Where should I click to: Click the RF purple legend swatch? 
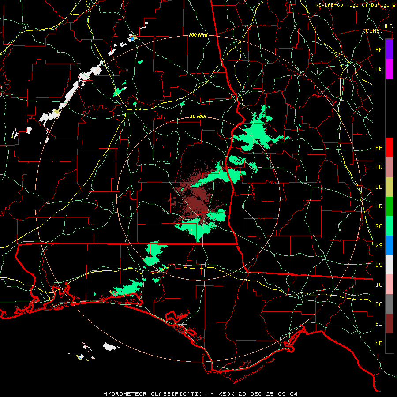click(x=390, y=49)
